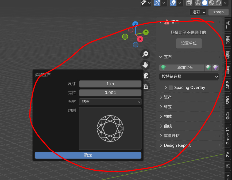Open the 选项 options dropdown
232x180 pixels.
point(198,12)
